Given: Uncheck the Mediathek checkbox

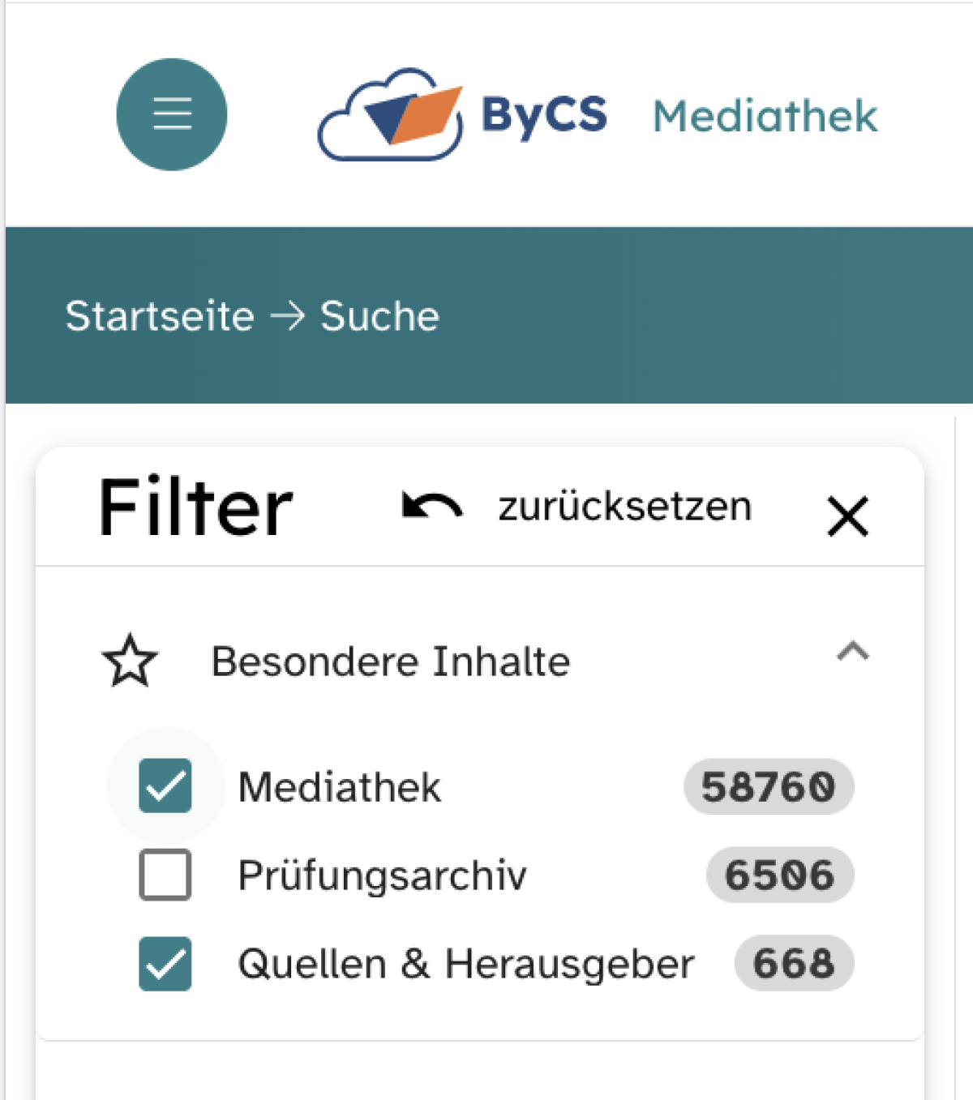Looking at the screenshot, I should 165,786.
